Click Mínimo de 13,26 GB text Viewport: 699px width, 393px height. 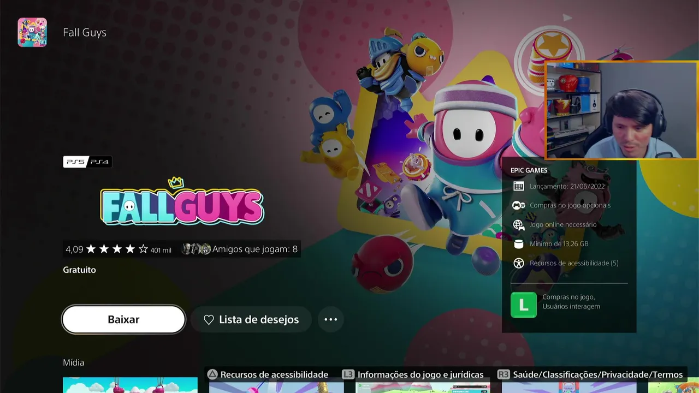point(559,244)
